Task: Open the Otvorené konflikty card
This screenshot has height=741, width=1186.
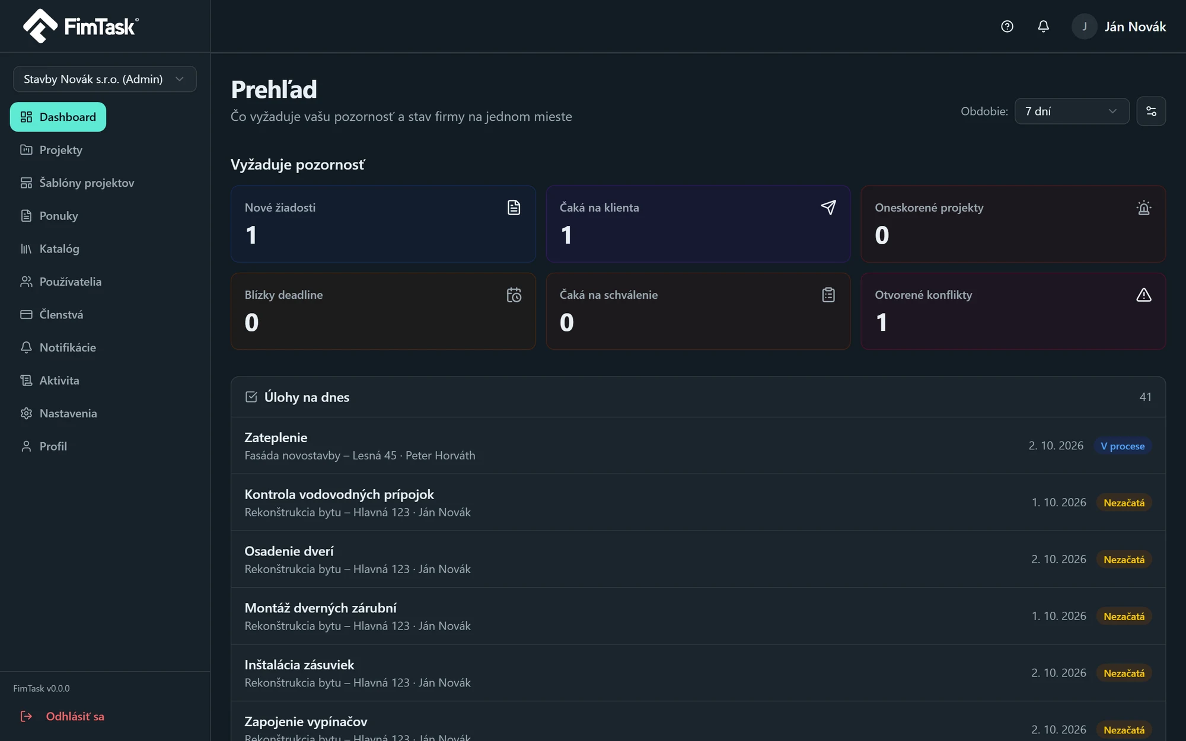Action: (x=1013, y=311)
